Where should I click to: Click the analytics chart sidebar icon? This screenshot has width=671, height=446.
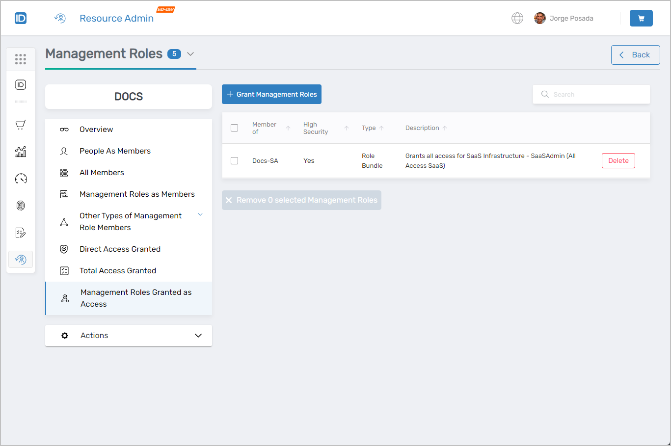pos(20,152)
